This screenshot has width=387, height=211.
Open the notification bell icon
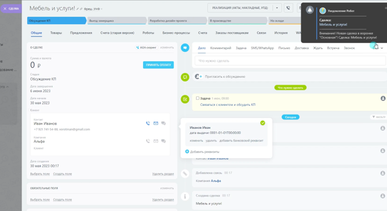point(310,10)
